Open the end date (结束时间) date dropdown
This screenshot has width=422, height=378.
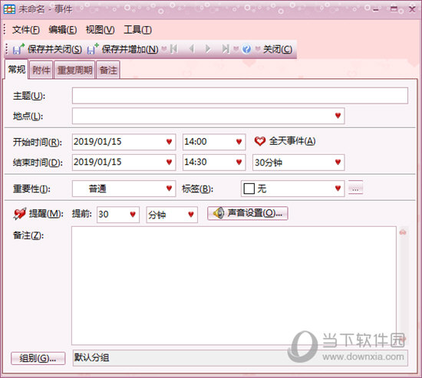click(x=169, y=162)
